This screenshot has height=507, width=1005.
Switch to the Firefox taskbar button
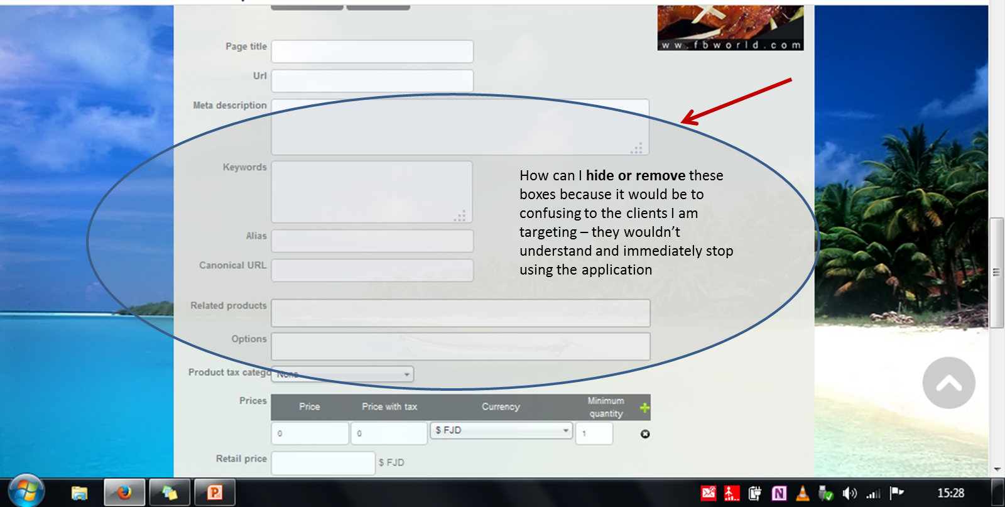(x=124, y=493)
